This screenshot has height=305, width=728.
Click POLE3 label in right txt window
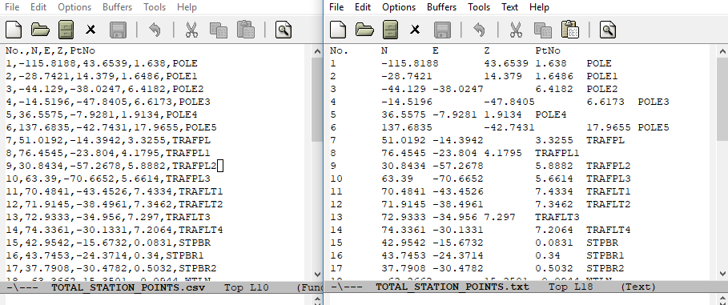pos(654,102)
